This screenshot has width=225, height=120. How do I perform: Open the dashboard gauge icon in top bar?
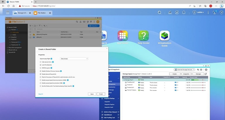click(221, 13)
